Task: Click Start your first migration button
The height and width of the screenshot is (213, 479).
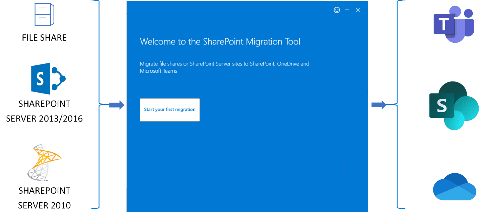Action: [x=170, y=110]
